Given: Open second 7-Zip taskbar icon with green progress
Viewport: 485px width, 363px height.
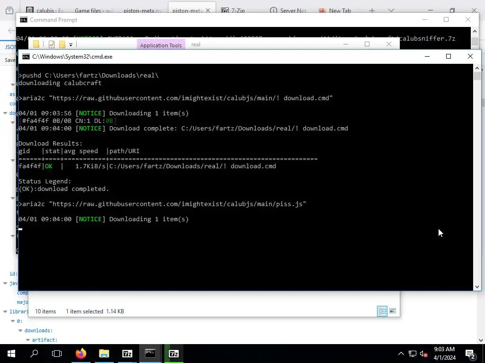Looking at the screenshot, I should tap(173, 354).
